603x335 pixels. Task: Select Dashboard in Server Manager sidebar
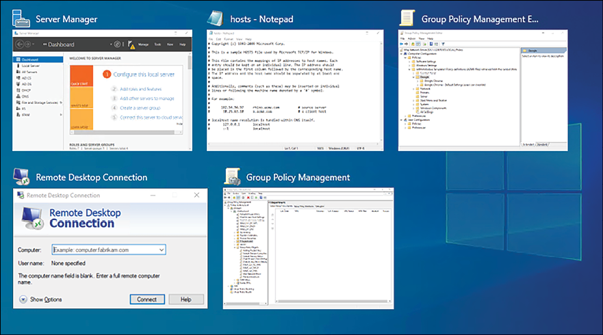click(x=38, y=59)
